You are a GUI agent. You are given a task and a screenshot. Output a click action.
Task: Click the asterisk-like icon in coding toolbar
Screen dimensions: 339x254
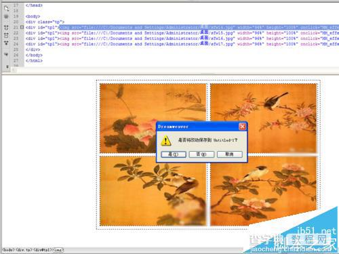[6, 16]
